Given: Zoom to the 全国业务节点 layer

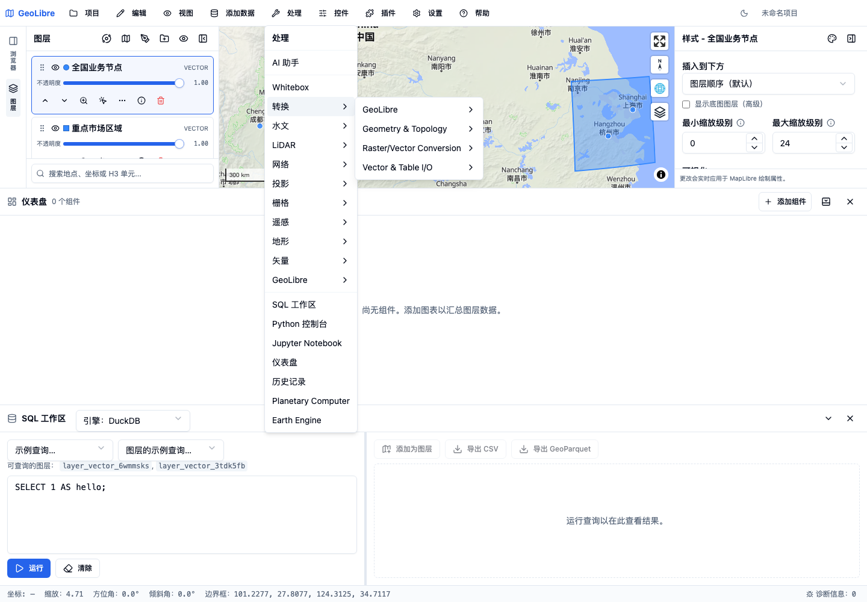Looking at the screenshot, I should tap(84, 101).
